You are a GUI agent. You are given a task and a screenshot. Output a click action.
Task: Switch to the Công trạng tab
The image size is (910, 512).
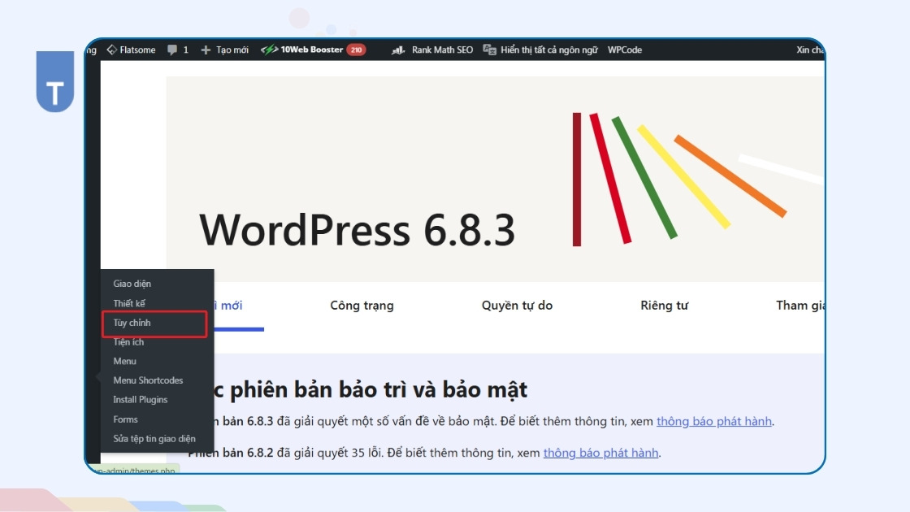click(x=362, y=306)
